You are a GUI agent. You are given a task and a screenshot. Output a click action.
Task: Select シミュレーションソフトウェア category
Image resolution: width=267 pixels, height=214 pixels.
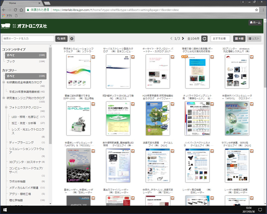coord(27,151)
